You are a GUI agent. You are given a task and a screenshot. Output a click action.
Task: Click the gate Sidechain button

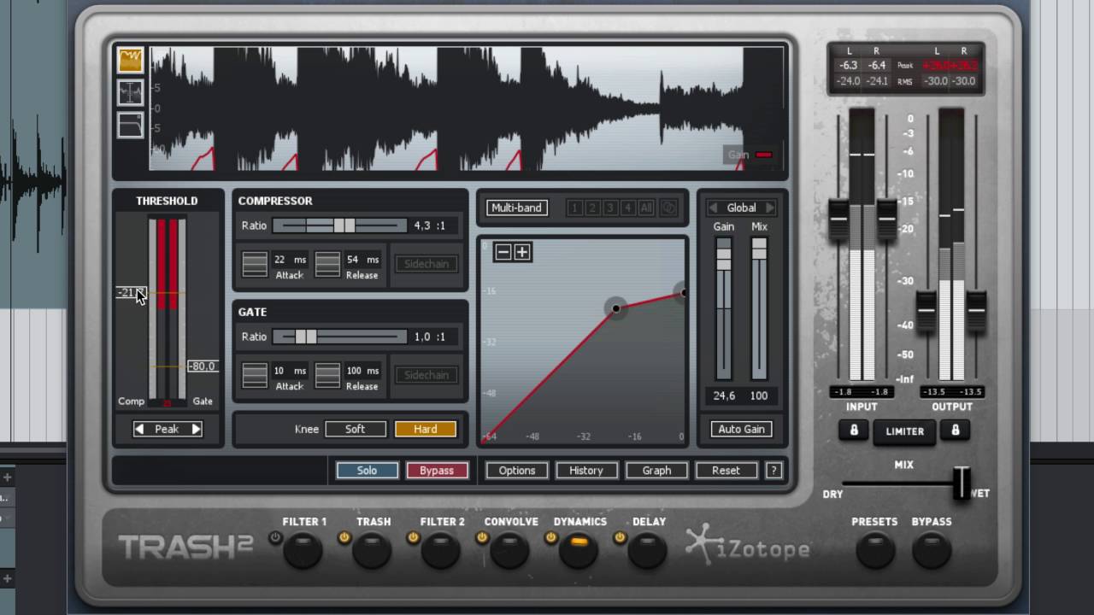pyautogui.click(x=426, y=375)
